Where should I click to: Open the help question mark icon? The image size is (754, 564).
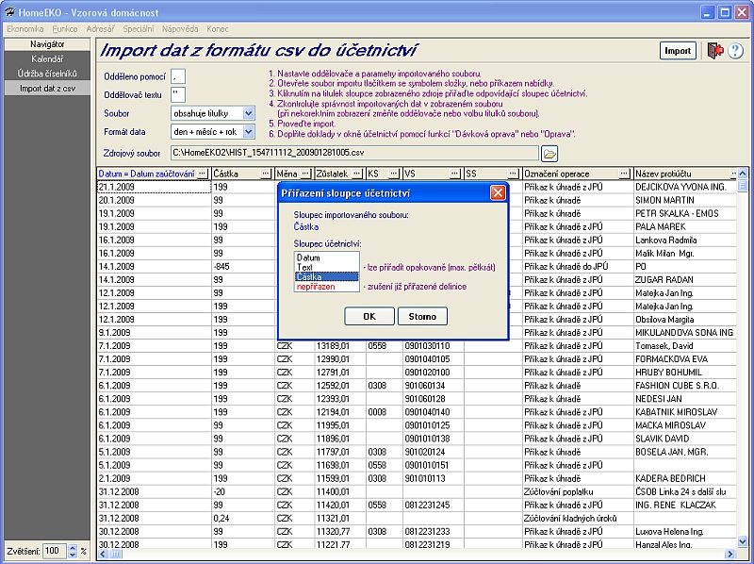coord(736,51)
